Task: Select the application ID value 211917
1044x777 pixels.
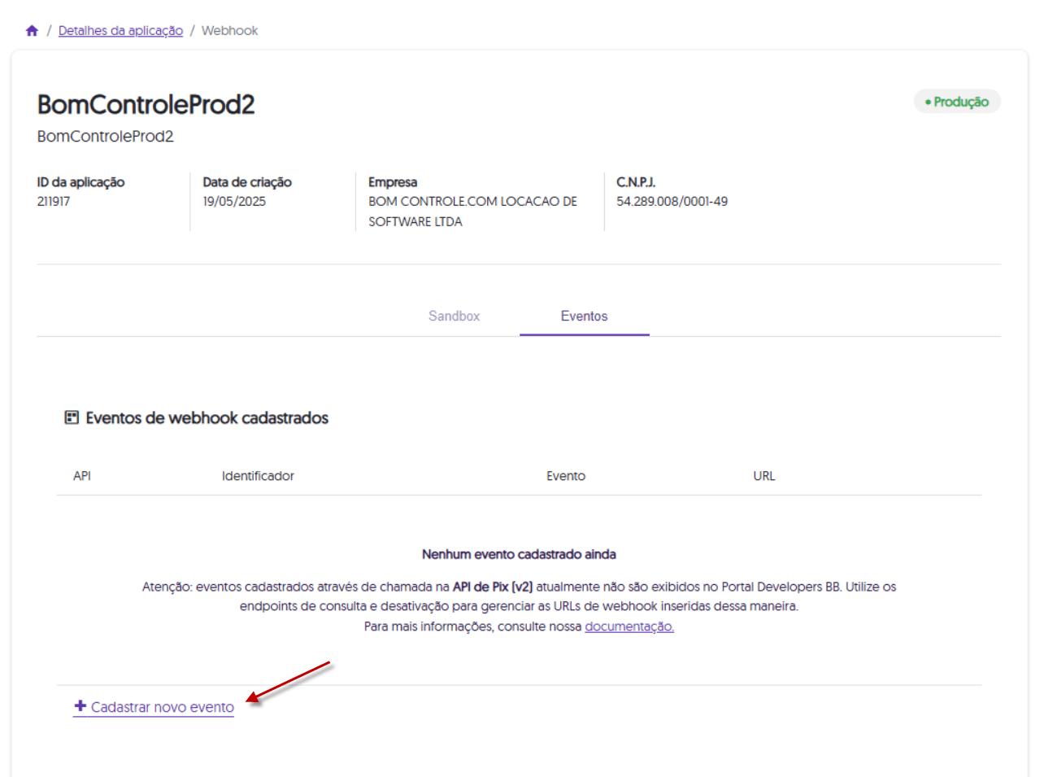Action: [x=54, y=201]
